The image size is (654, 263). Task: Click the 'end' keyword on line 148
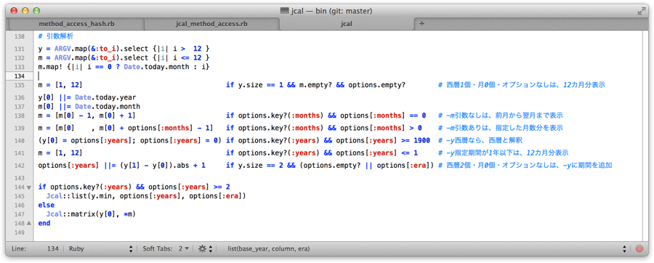44,223
